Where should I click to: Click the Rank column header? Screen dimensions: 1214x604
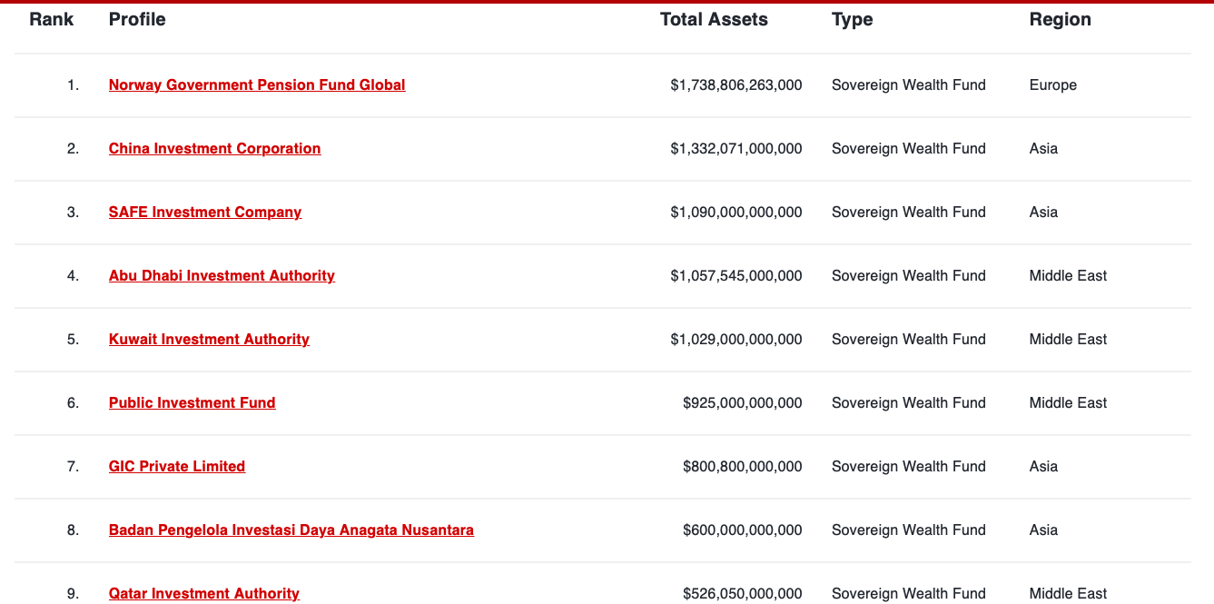[x=51, y=19]
